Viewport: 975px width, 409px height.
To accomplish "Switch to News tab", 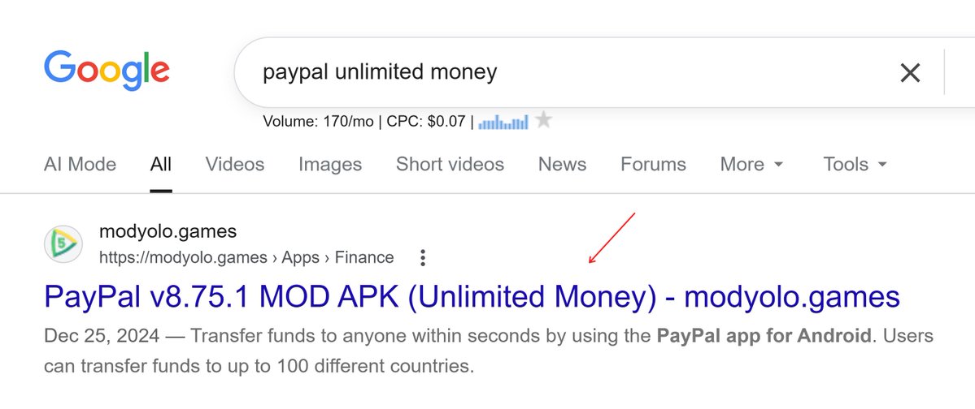I will 562,165.
